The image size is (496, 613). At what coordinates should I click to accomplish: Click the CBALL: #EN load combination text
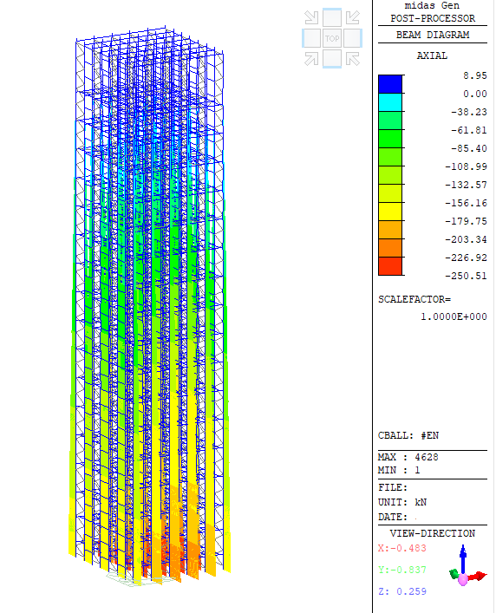coord(408,435)
